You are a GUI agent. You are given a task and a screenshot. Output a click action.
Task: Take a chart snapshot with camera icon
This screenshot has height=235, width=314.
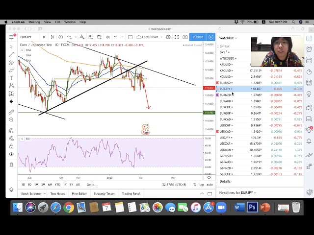coord(185,37)
